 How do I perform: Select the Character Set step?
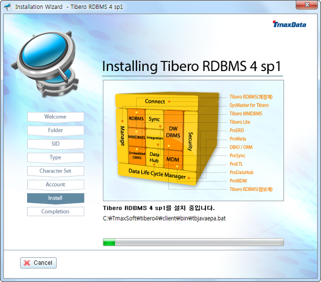coord(55,171)
